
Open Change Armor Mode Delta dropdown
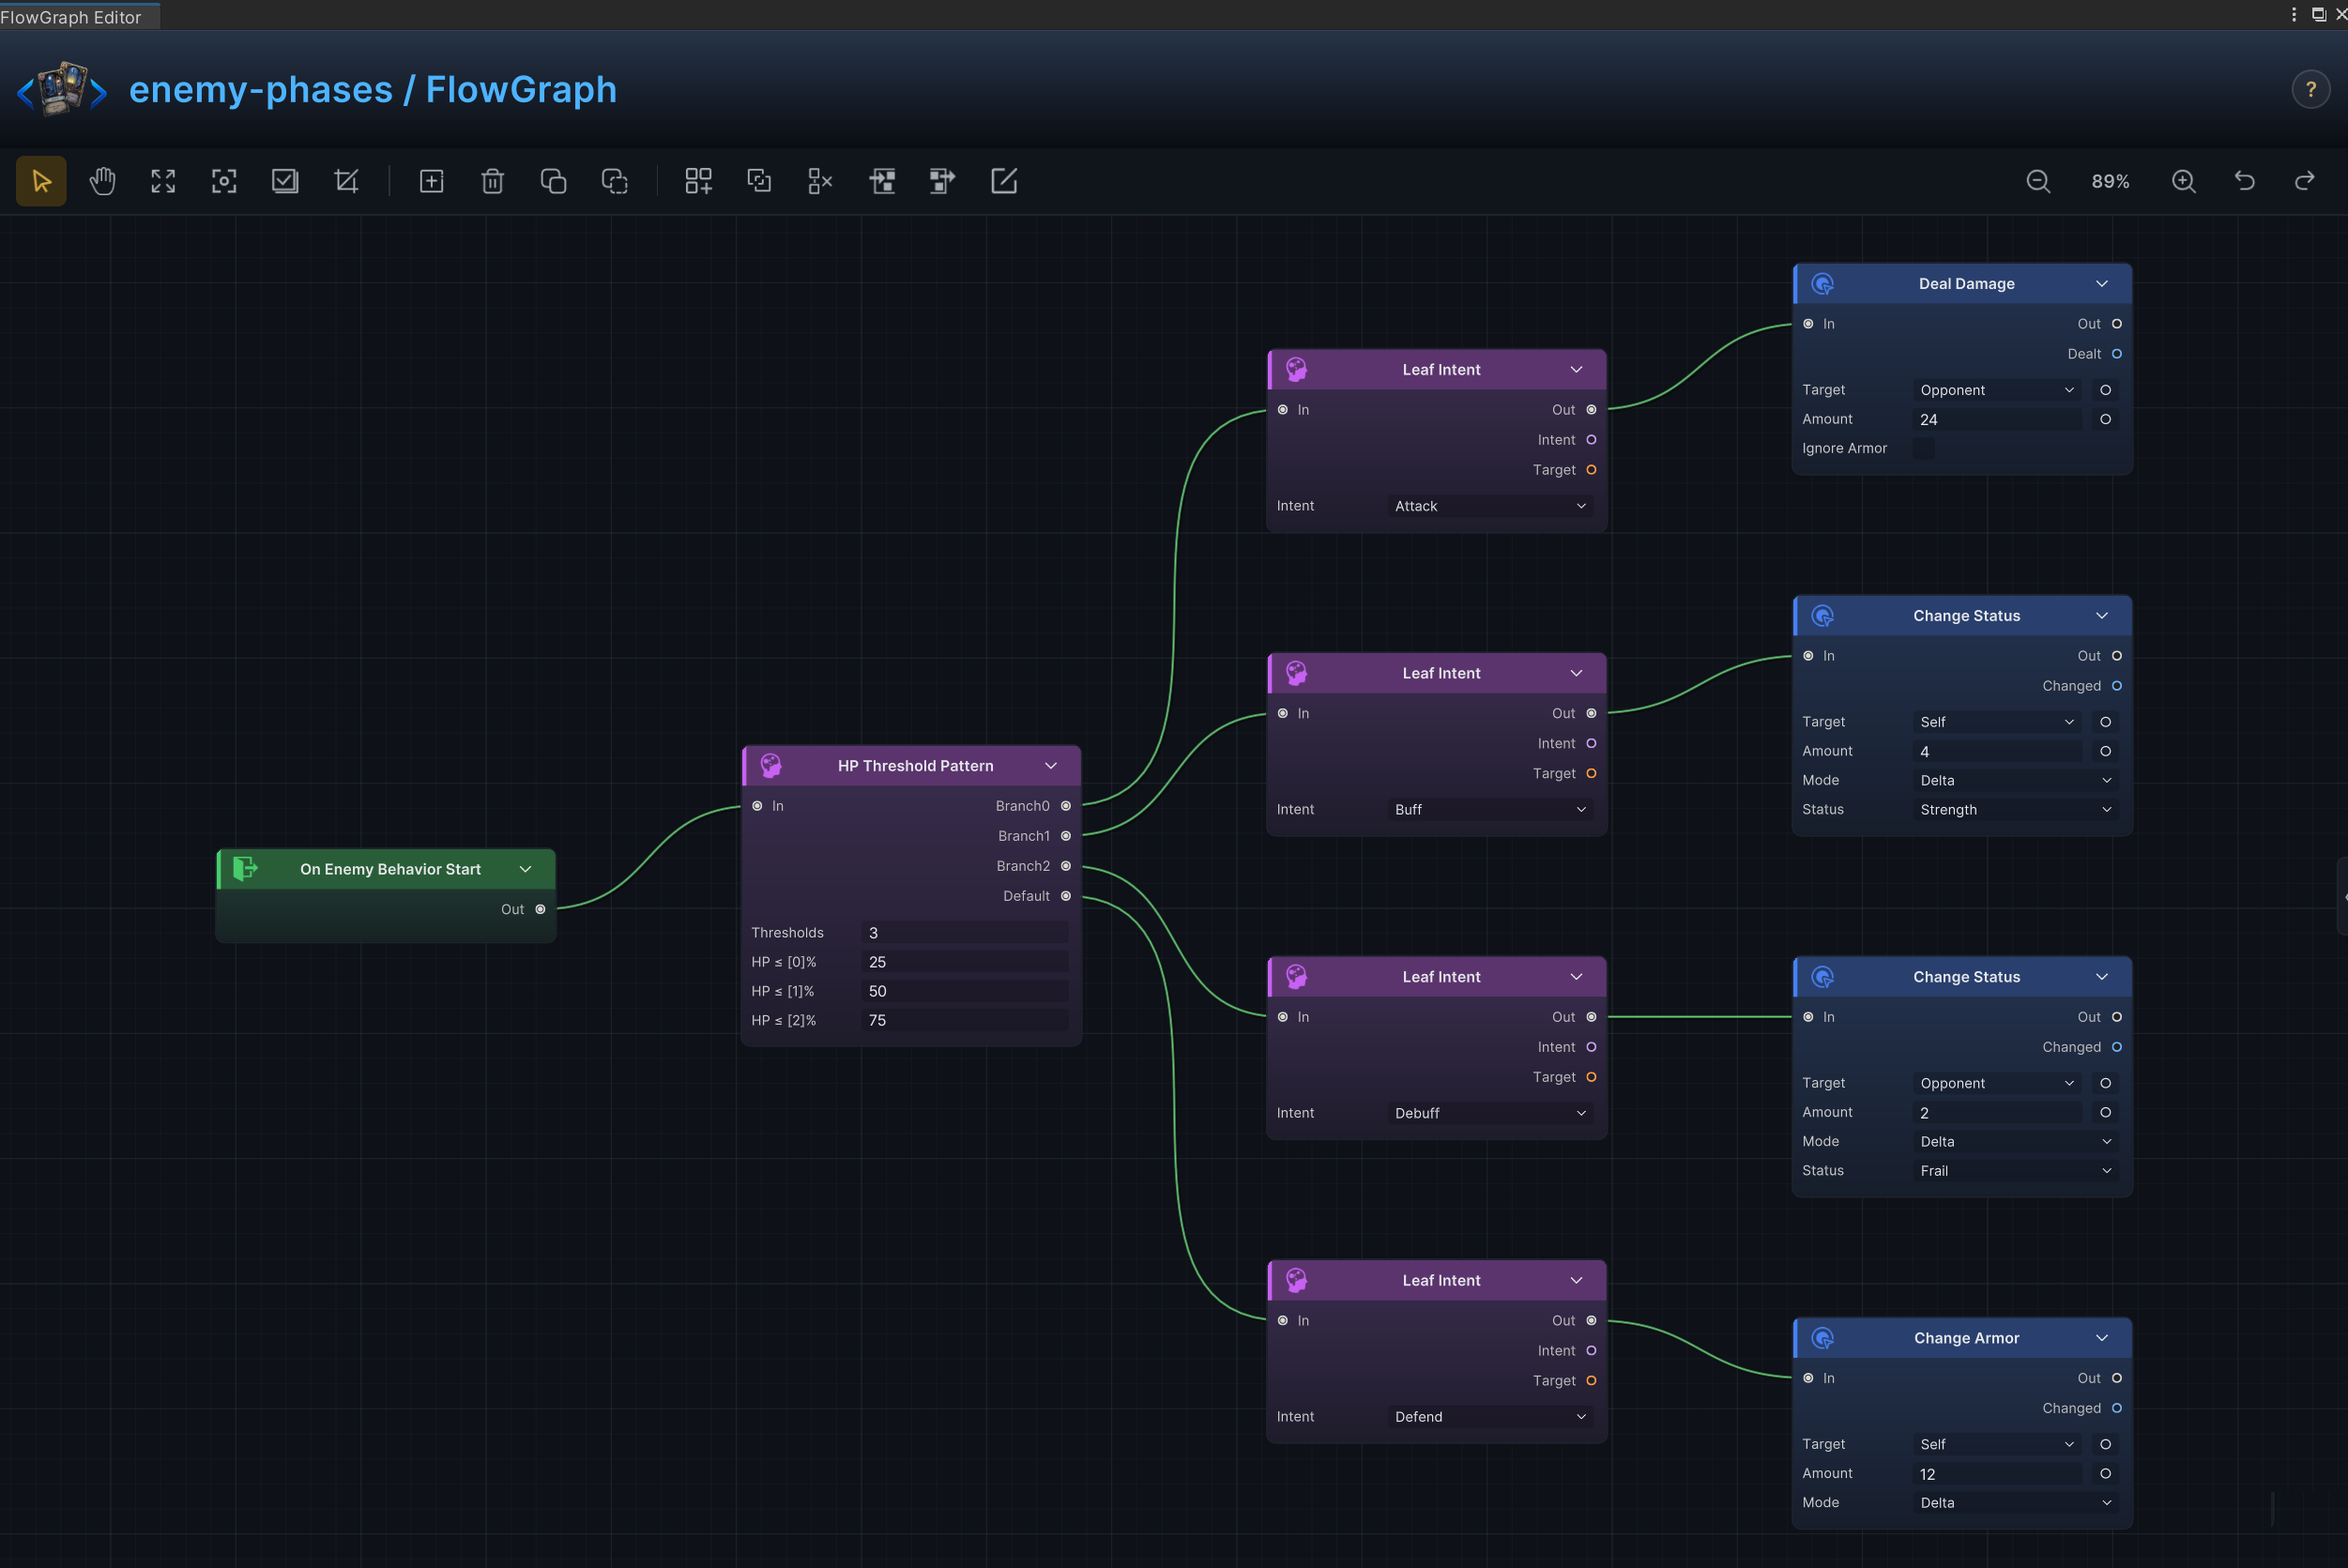[2015, 1503]
